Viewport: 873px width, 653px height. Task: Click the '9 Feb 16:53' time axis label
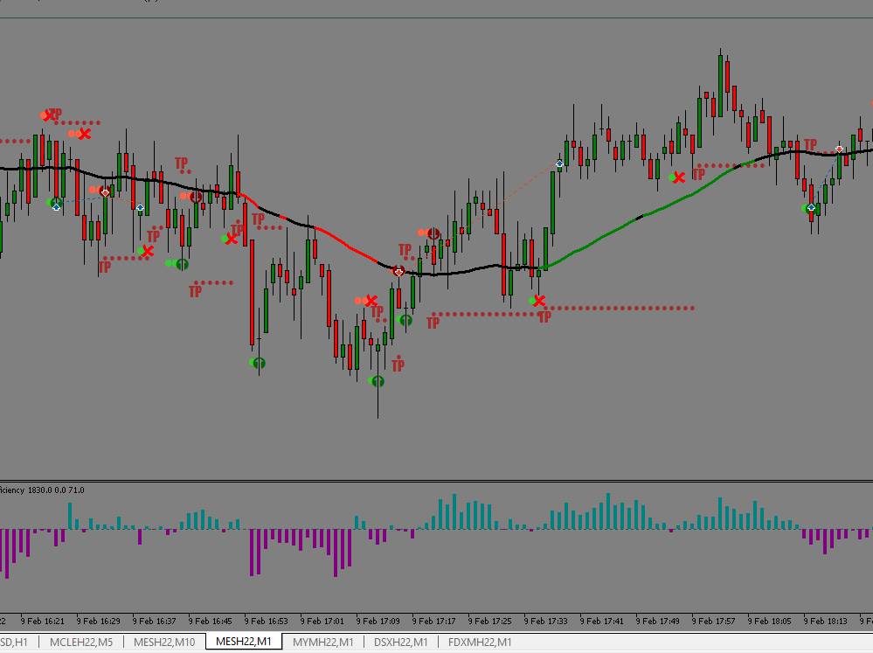tap(267, 621)
